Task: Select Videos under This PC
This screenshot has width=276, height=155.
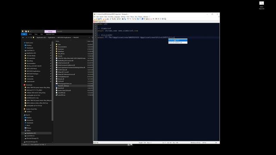Action: click(x=28, y=130)
